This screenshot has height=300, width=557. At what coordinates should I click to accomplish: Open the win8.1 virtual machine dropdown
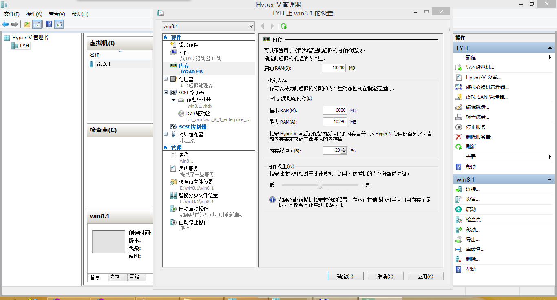pos(208,26)
